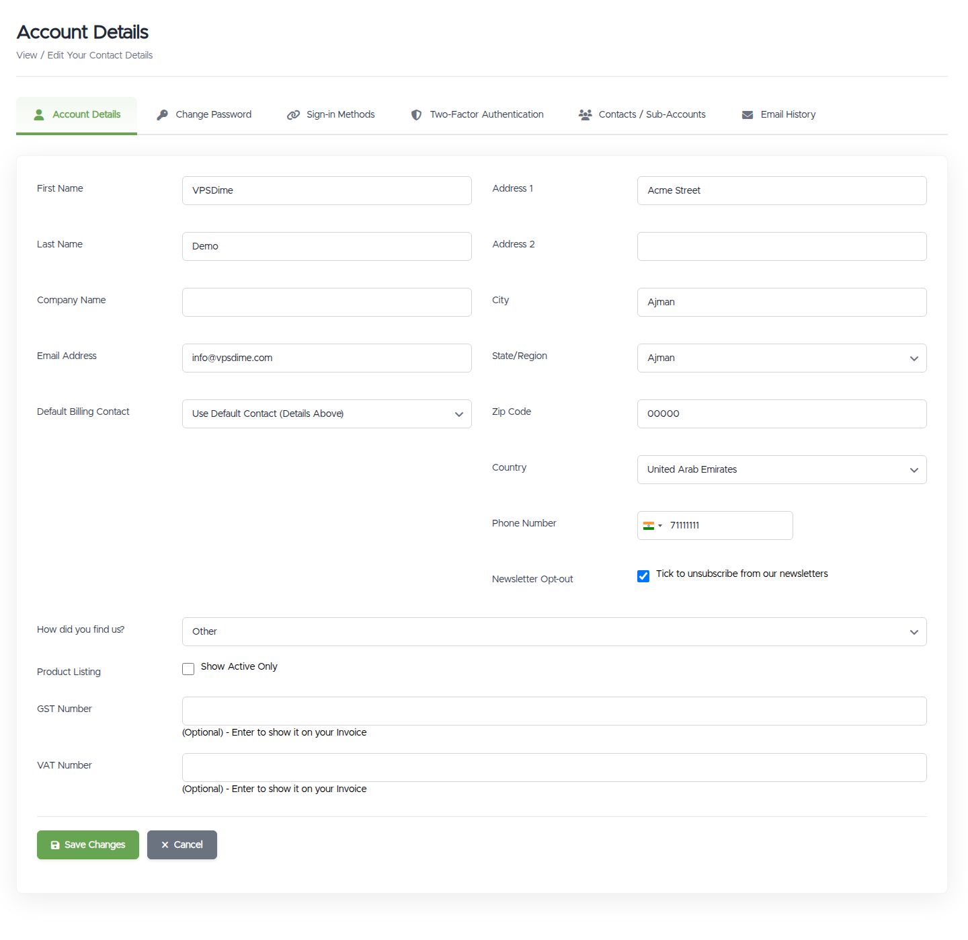Click the optional hint text under VAT Number

(x=274, y=789)
